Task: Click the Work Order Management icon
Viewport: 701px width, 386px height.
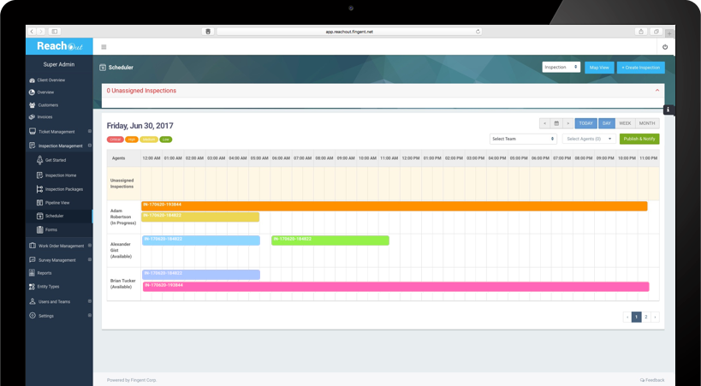Action: (x=33, y=246)
